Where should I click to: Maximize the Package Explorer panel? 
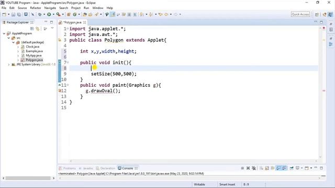[51, 22]
